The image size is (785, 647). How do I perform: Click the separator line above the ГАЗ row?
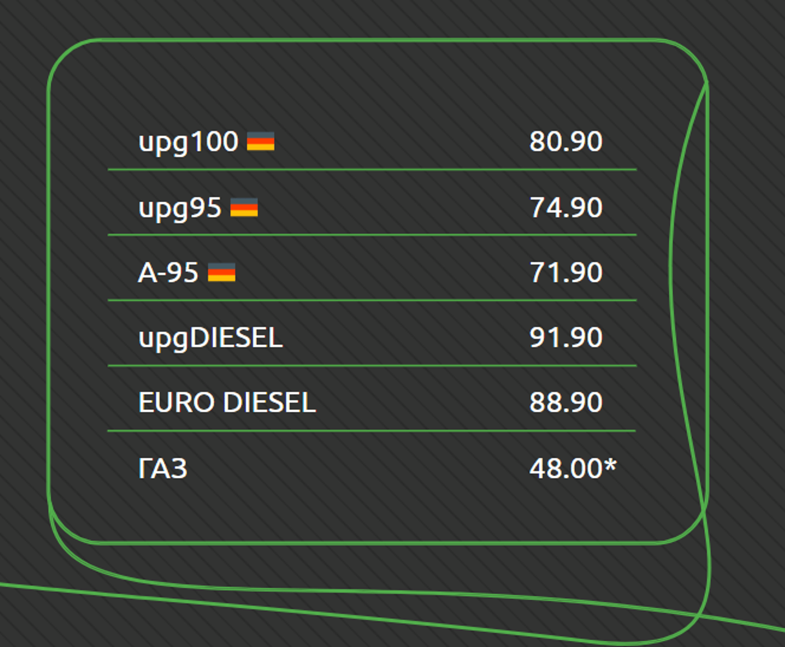[x=372, y=431]
